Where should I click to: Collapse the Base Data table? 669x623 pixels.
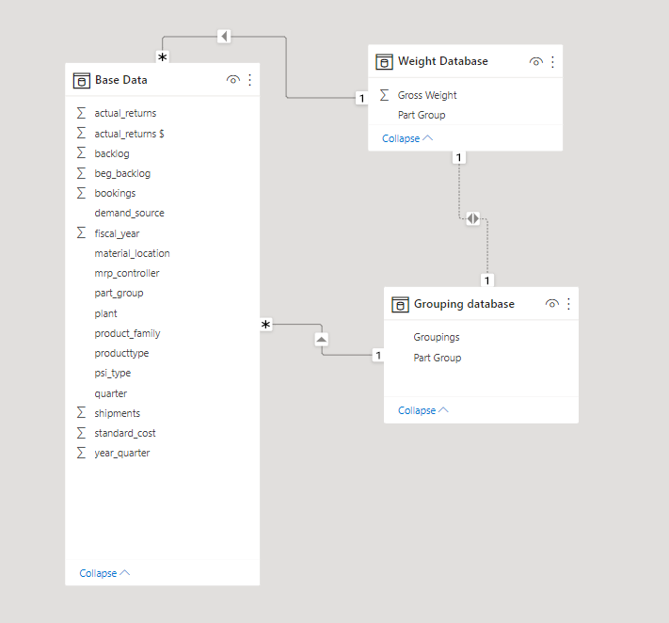click(104, 573)
